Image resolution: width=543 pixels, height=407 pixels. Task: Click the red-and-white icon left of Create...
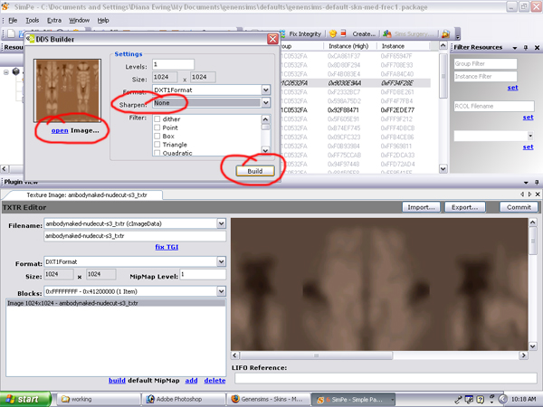(x=343, y=33)
